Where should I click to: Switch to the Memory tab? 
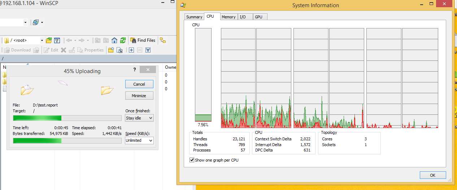pos(229,17)
